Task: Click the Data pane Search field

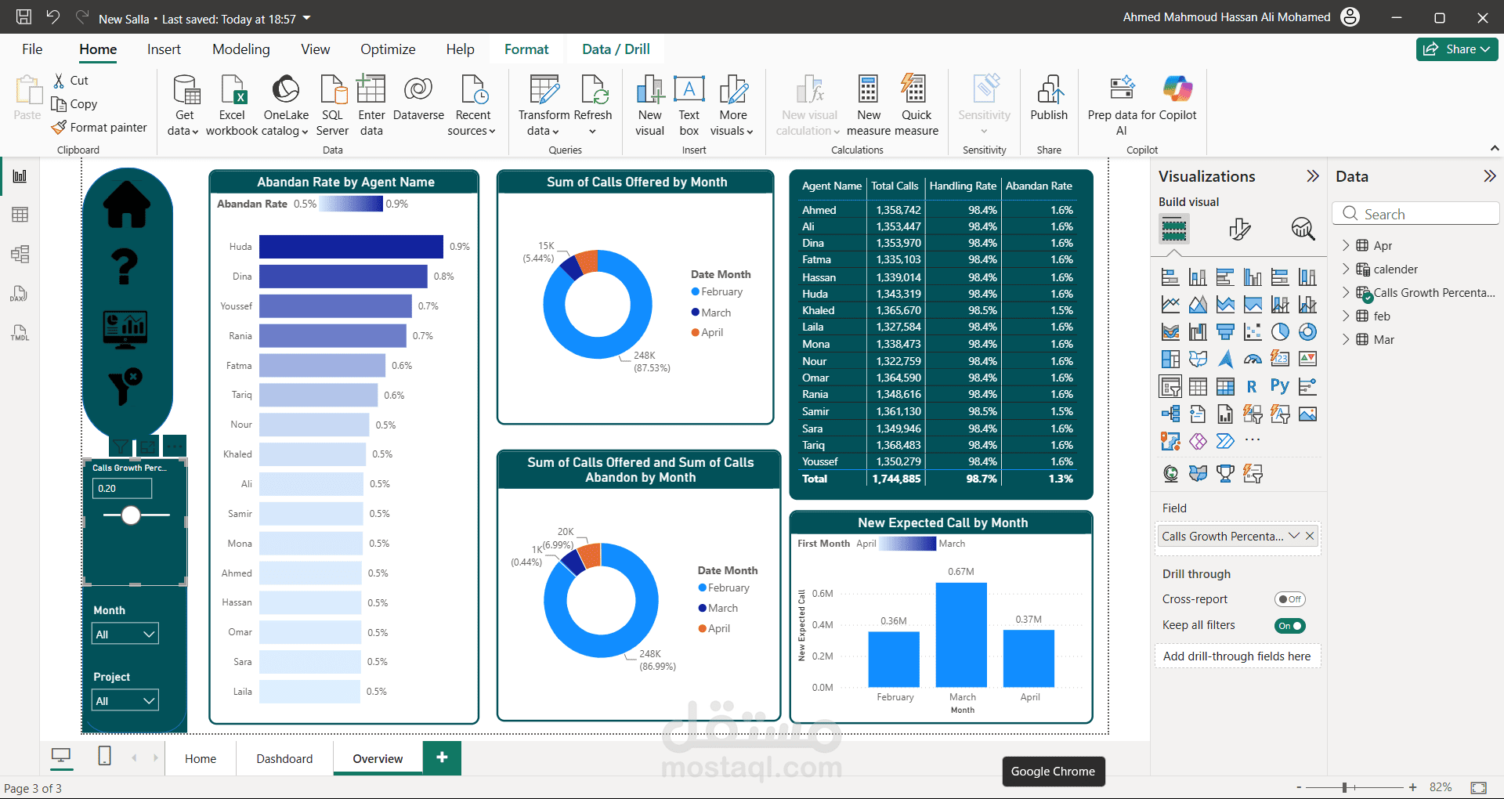Action: pyautogui.click(x=1415, y=214)
